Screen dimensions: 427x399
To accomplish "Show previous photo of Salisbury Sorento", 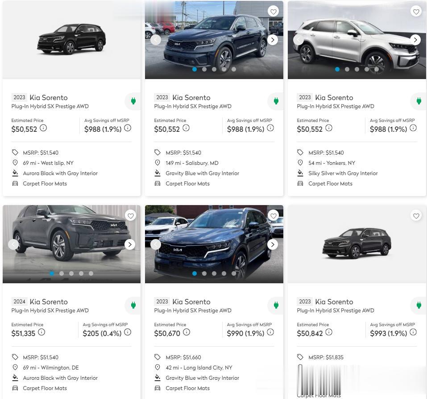I will click(x=156, y=40).
